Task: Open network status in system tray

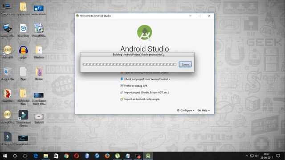Action: 252,156
